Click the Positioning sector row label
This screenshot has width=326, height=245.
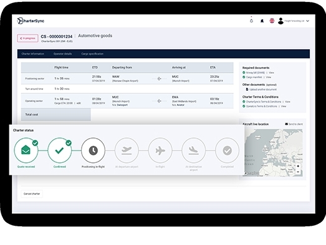35,78
